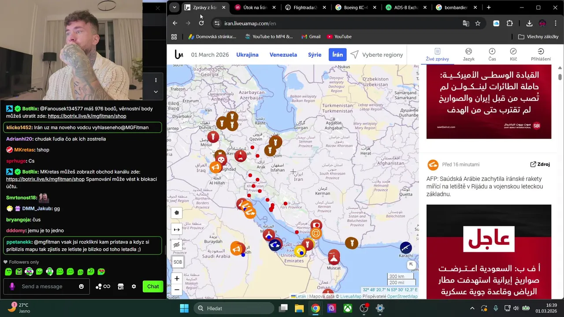Screen dimensions: 564x317
Task: Open YouTube to MP4 bookmark
Action: click(x=268, y=37)
